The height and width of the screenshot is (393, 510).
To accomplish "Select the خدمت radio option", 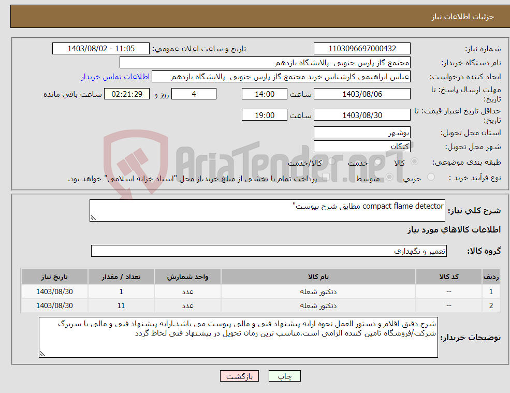I will (x=377, y=162).
